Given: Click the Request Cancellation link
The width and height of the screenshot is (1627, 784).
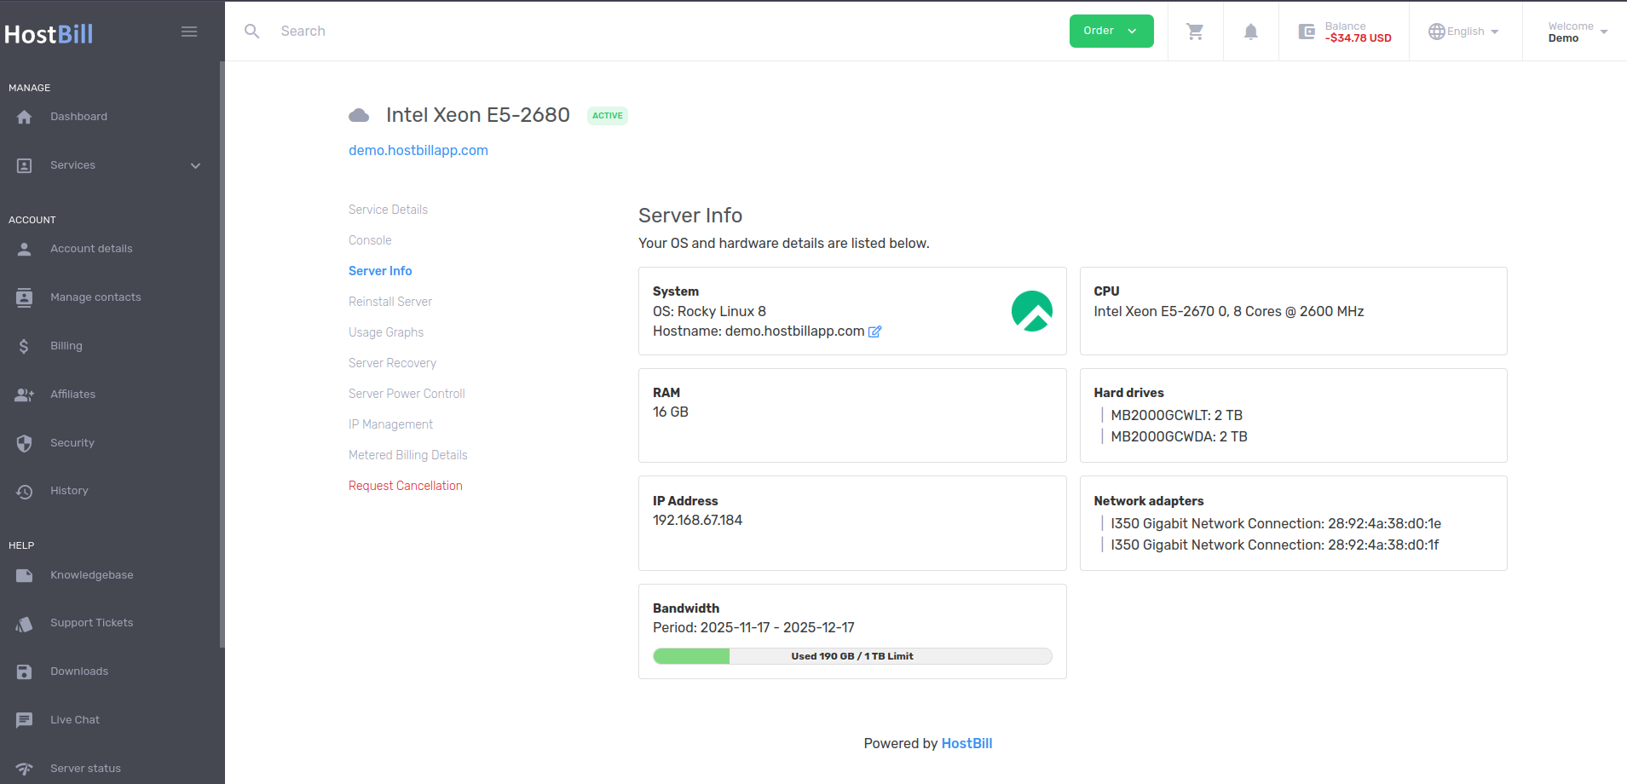Looking at the screenshot, I should [x=406, y=486].
